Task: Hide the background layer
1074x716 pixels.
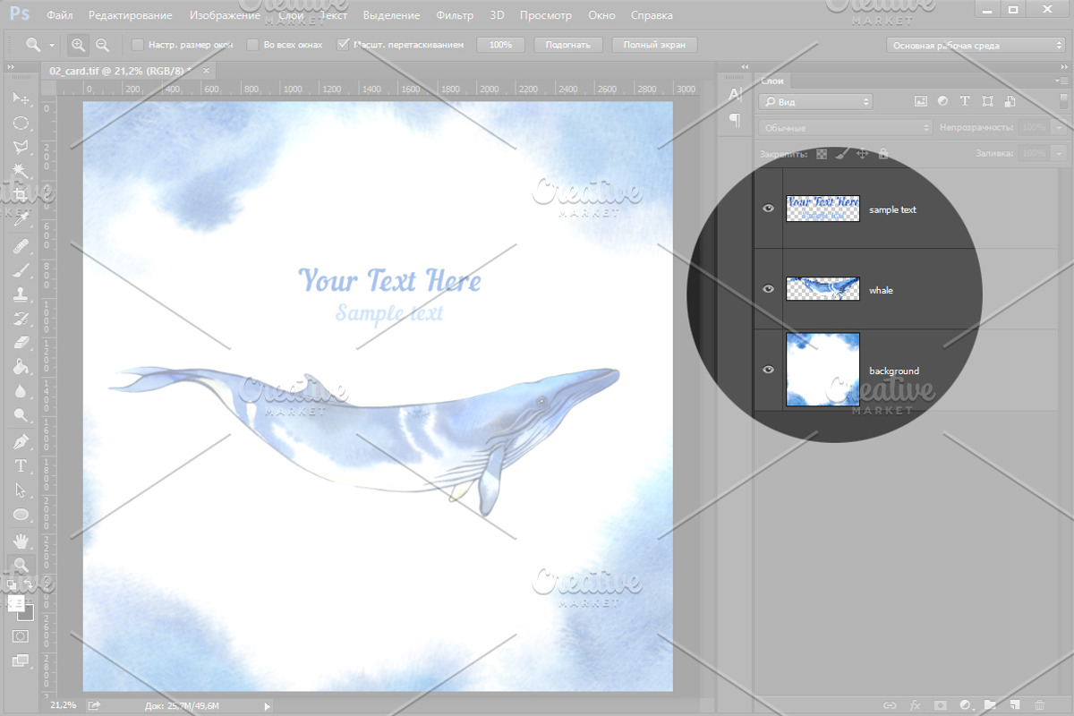Action: click(x=768, y=370)
